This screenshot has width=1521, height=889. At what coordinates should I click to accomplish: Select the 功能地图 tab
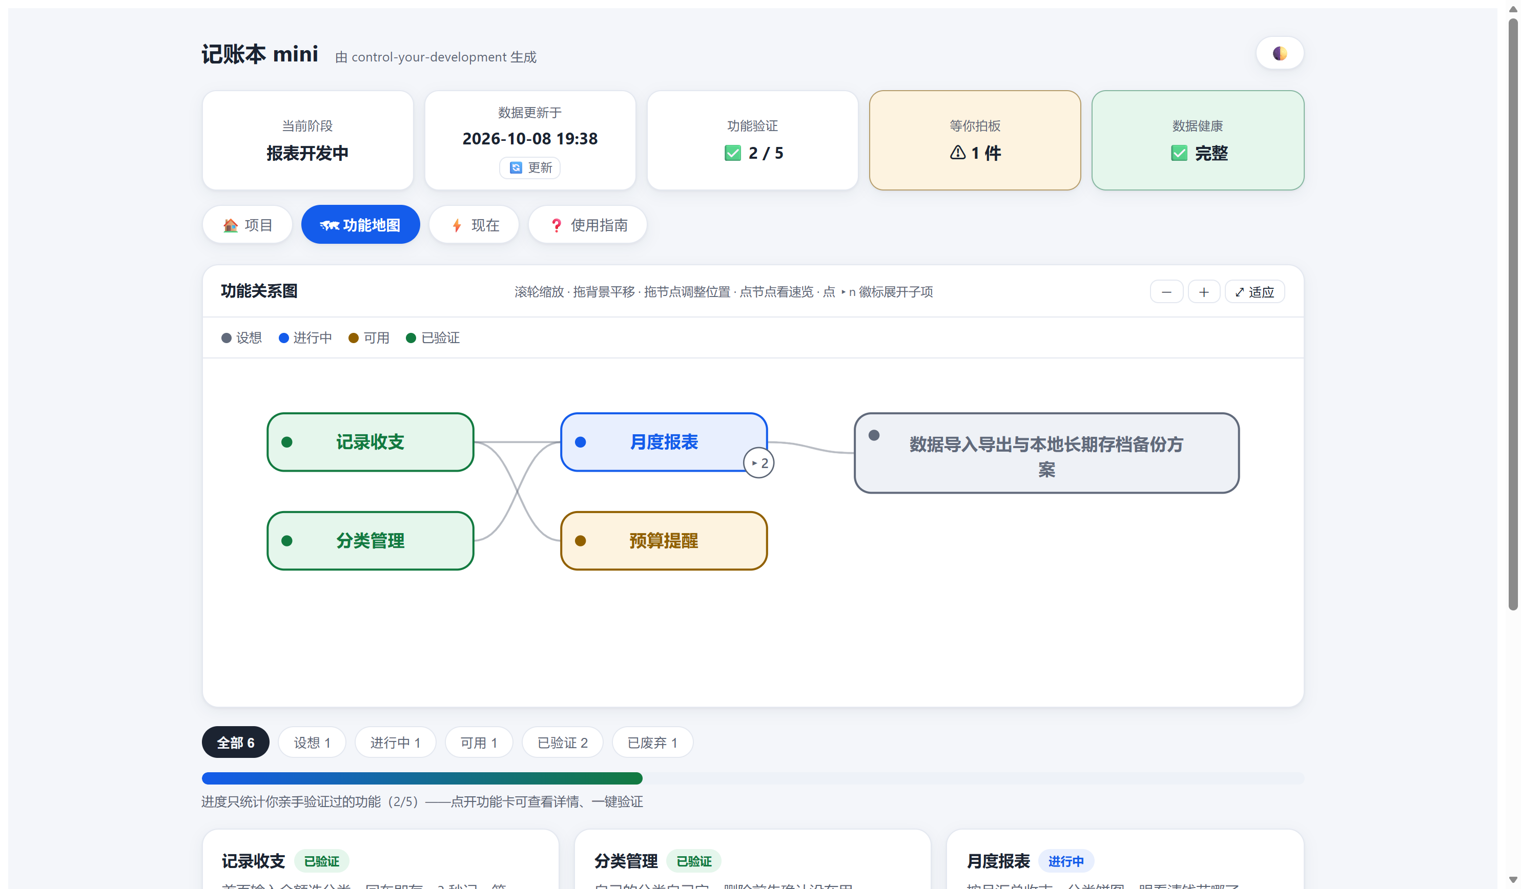[x=360, y=225]
